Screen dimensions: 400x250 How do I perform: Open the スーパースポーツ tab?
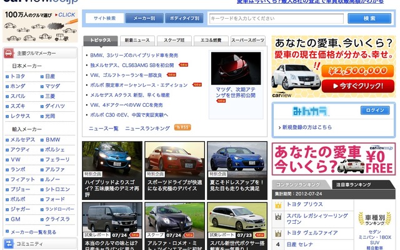[x=247, y=40]
